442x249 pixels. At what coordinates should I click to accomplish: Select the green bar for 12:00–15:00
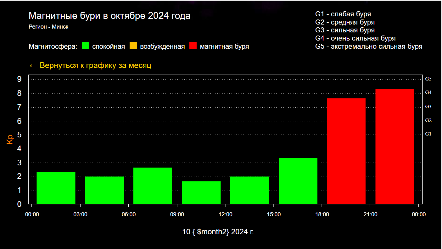click(249, 190)
